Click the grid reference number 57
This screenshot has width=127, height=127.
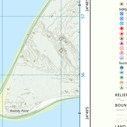point(83,16)
